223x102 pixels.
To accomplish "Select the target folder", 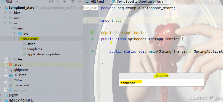I will click(x=18, y=65).
